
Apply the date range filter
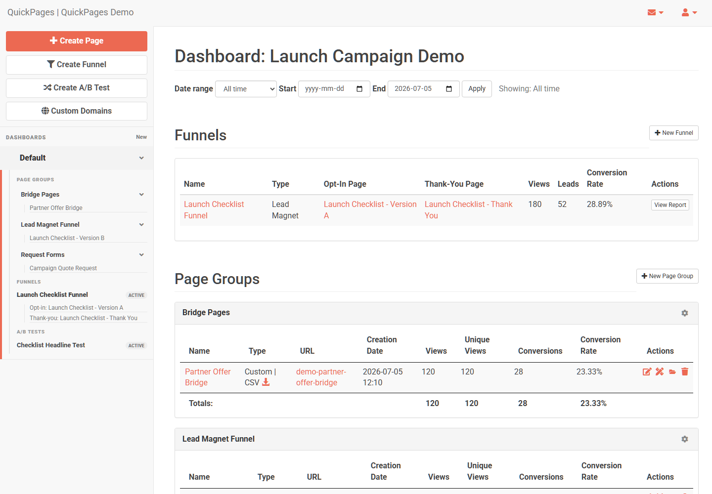pyautogui.click(x=477, y=89)
